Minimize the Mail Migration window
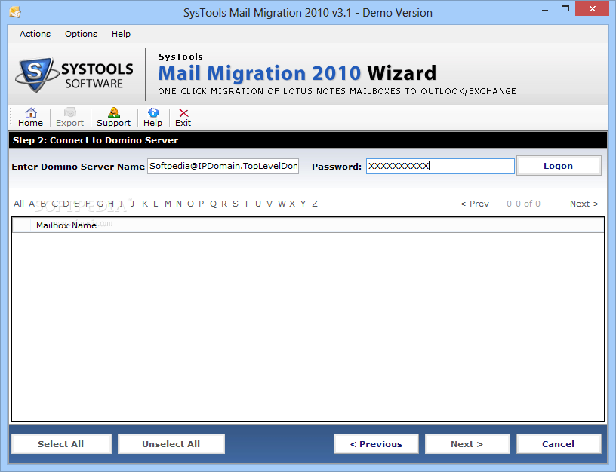Image resolution: width=616 pixels, height=472 pixels. [545, 9]
